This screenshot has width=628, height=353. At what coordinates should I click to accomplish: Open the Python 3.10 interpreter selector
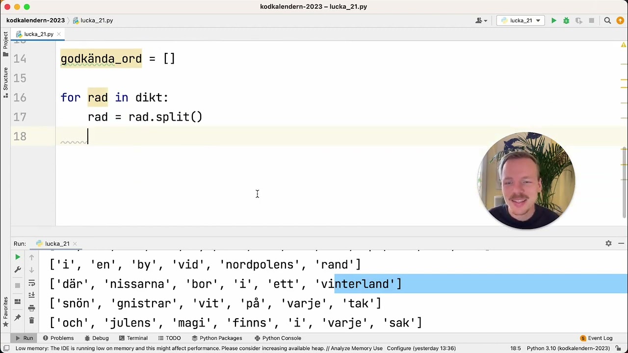pyautogui.click(x=568, y=348)
